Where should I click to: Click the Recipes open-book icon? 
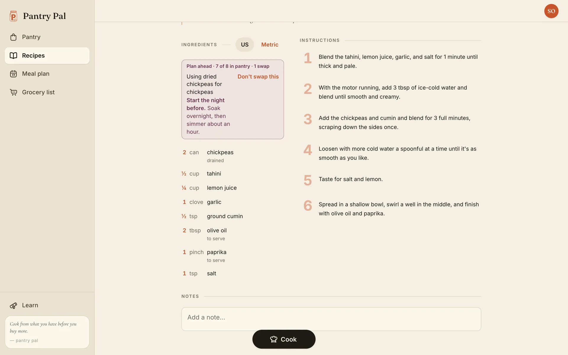pos(13,56)
